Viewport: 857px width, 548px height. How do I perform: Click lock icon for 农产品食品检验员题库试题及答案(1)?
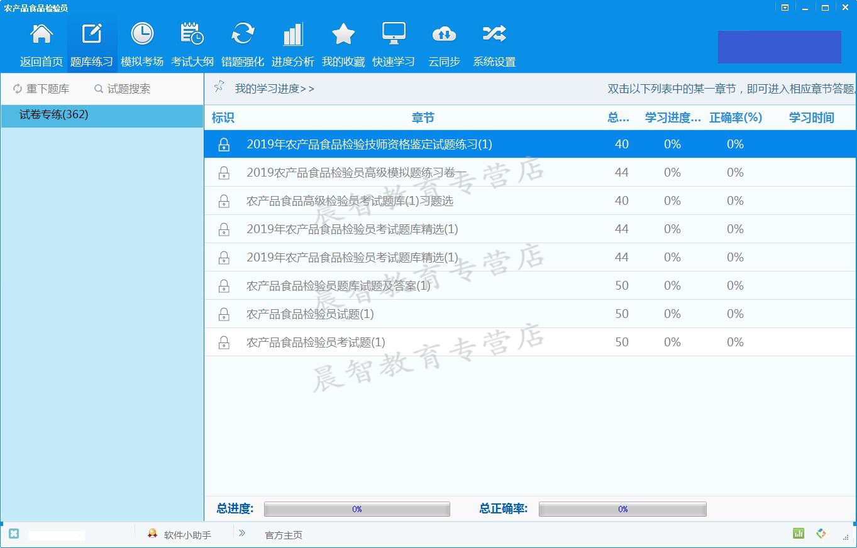click(x=224, y=286)
